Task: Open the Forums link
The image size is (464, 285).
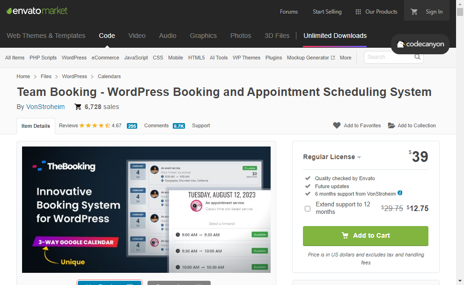Action: pyautogui.click(x=289, y=12)
